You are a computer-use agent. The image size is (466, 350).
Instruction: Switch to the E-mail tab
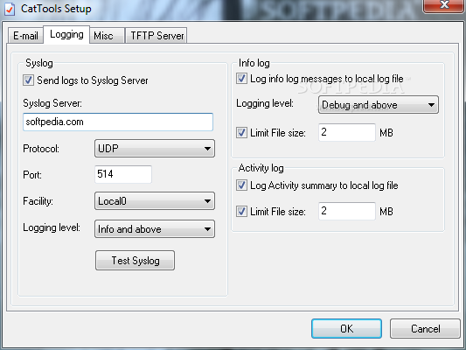click(25, 36)
